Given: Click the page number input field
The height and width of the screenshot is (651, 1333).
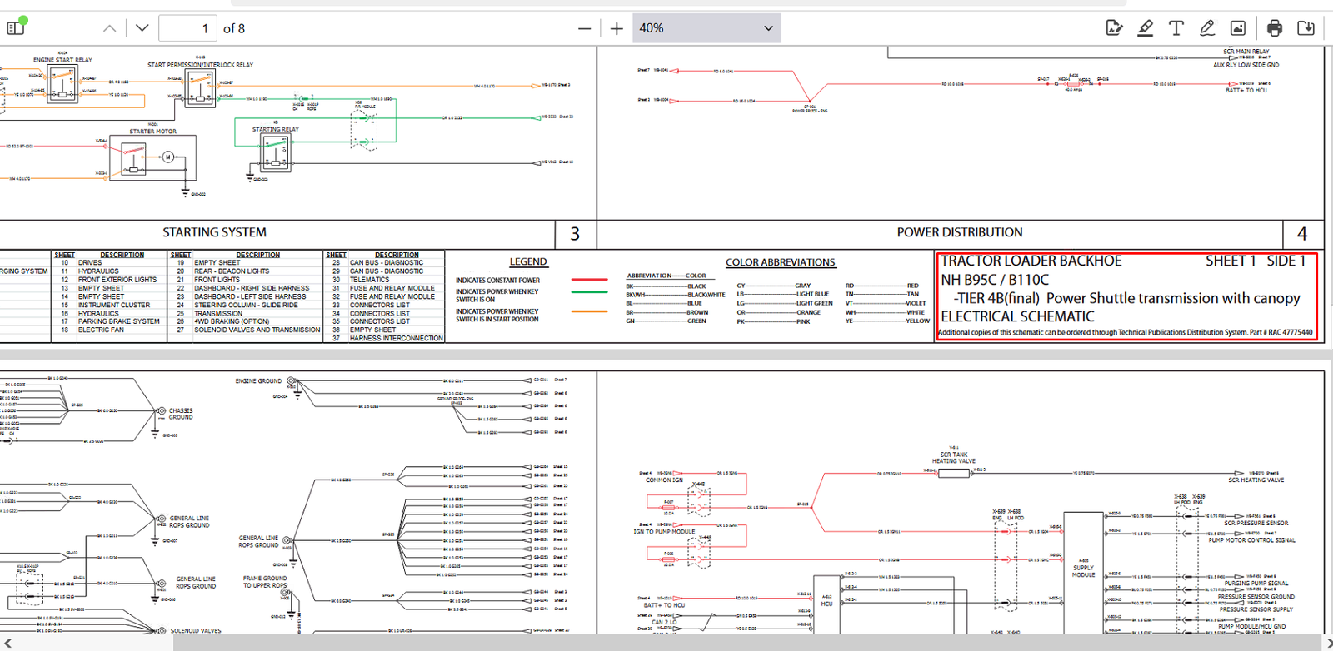Looking at the screenshot, I should 187,28.
